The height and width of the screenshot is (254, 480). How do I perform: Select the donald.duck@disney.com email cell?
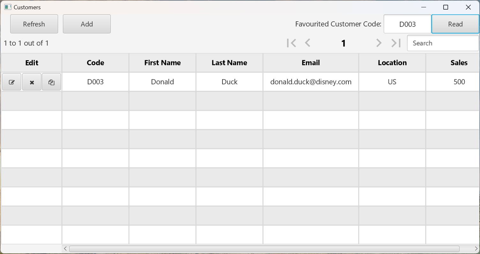point(311,82)
